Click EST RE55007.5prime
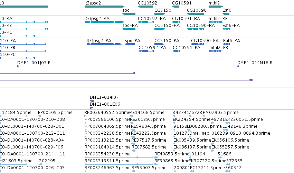 click(x=149, y=168)
